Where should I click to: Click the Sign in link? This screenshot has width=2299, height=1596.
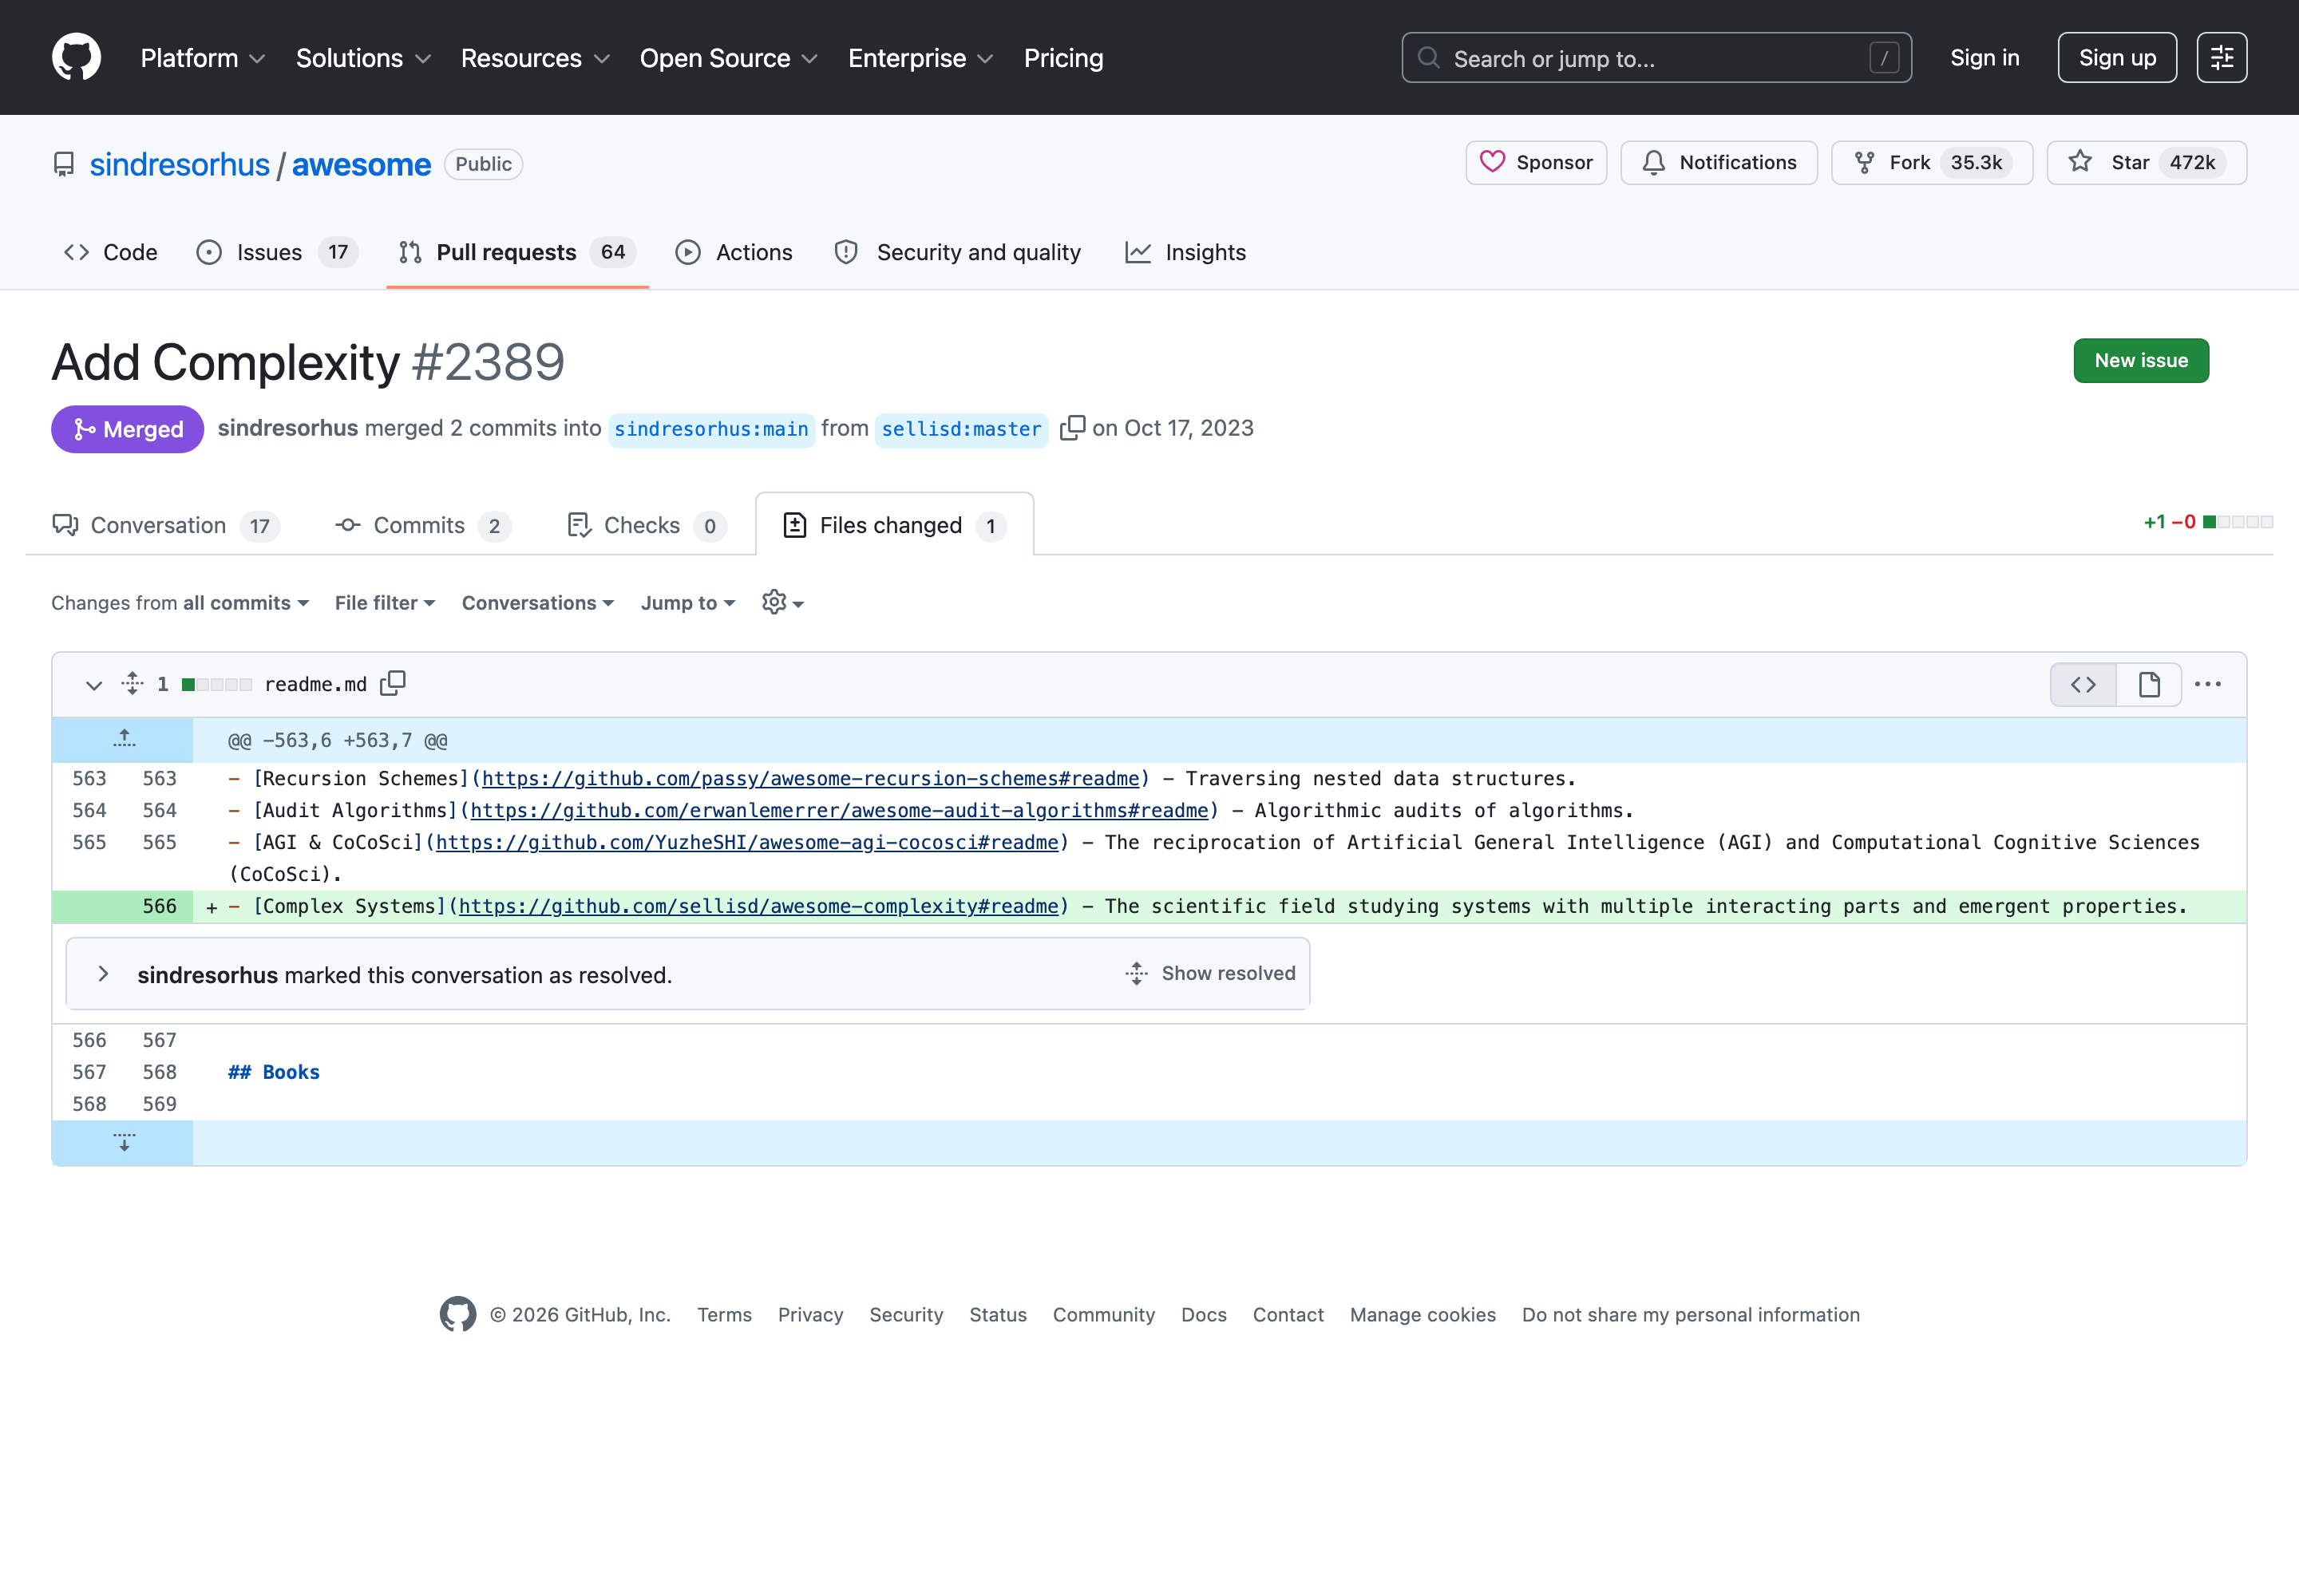click(1984, 58)
